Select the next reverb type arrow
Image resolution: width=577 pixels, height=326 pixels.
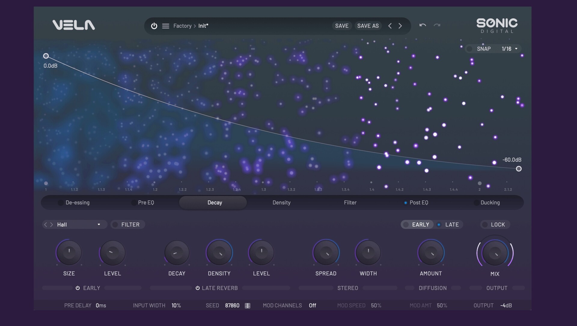pos(51,225)
